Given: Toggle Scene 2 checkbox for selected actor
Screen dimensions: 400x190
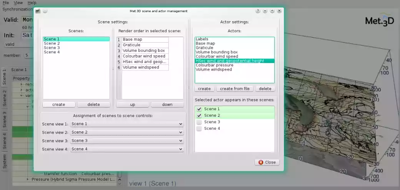Looking at the screenshot, I should pyautogui.click(x=199, y=116).
